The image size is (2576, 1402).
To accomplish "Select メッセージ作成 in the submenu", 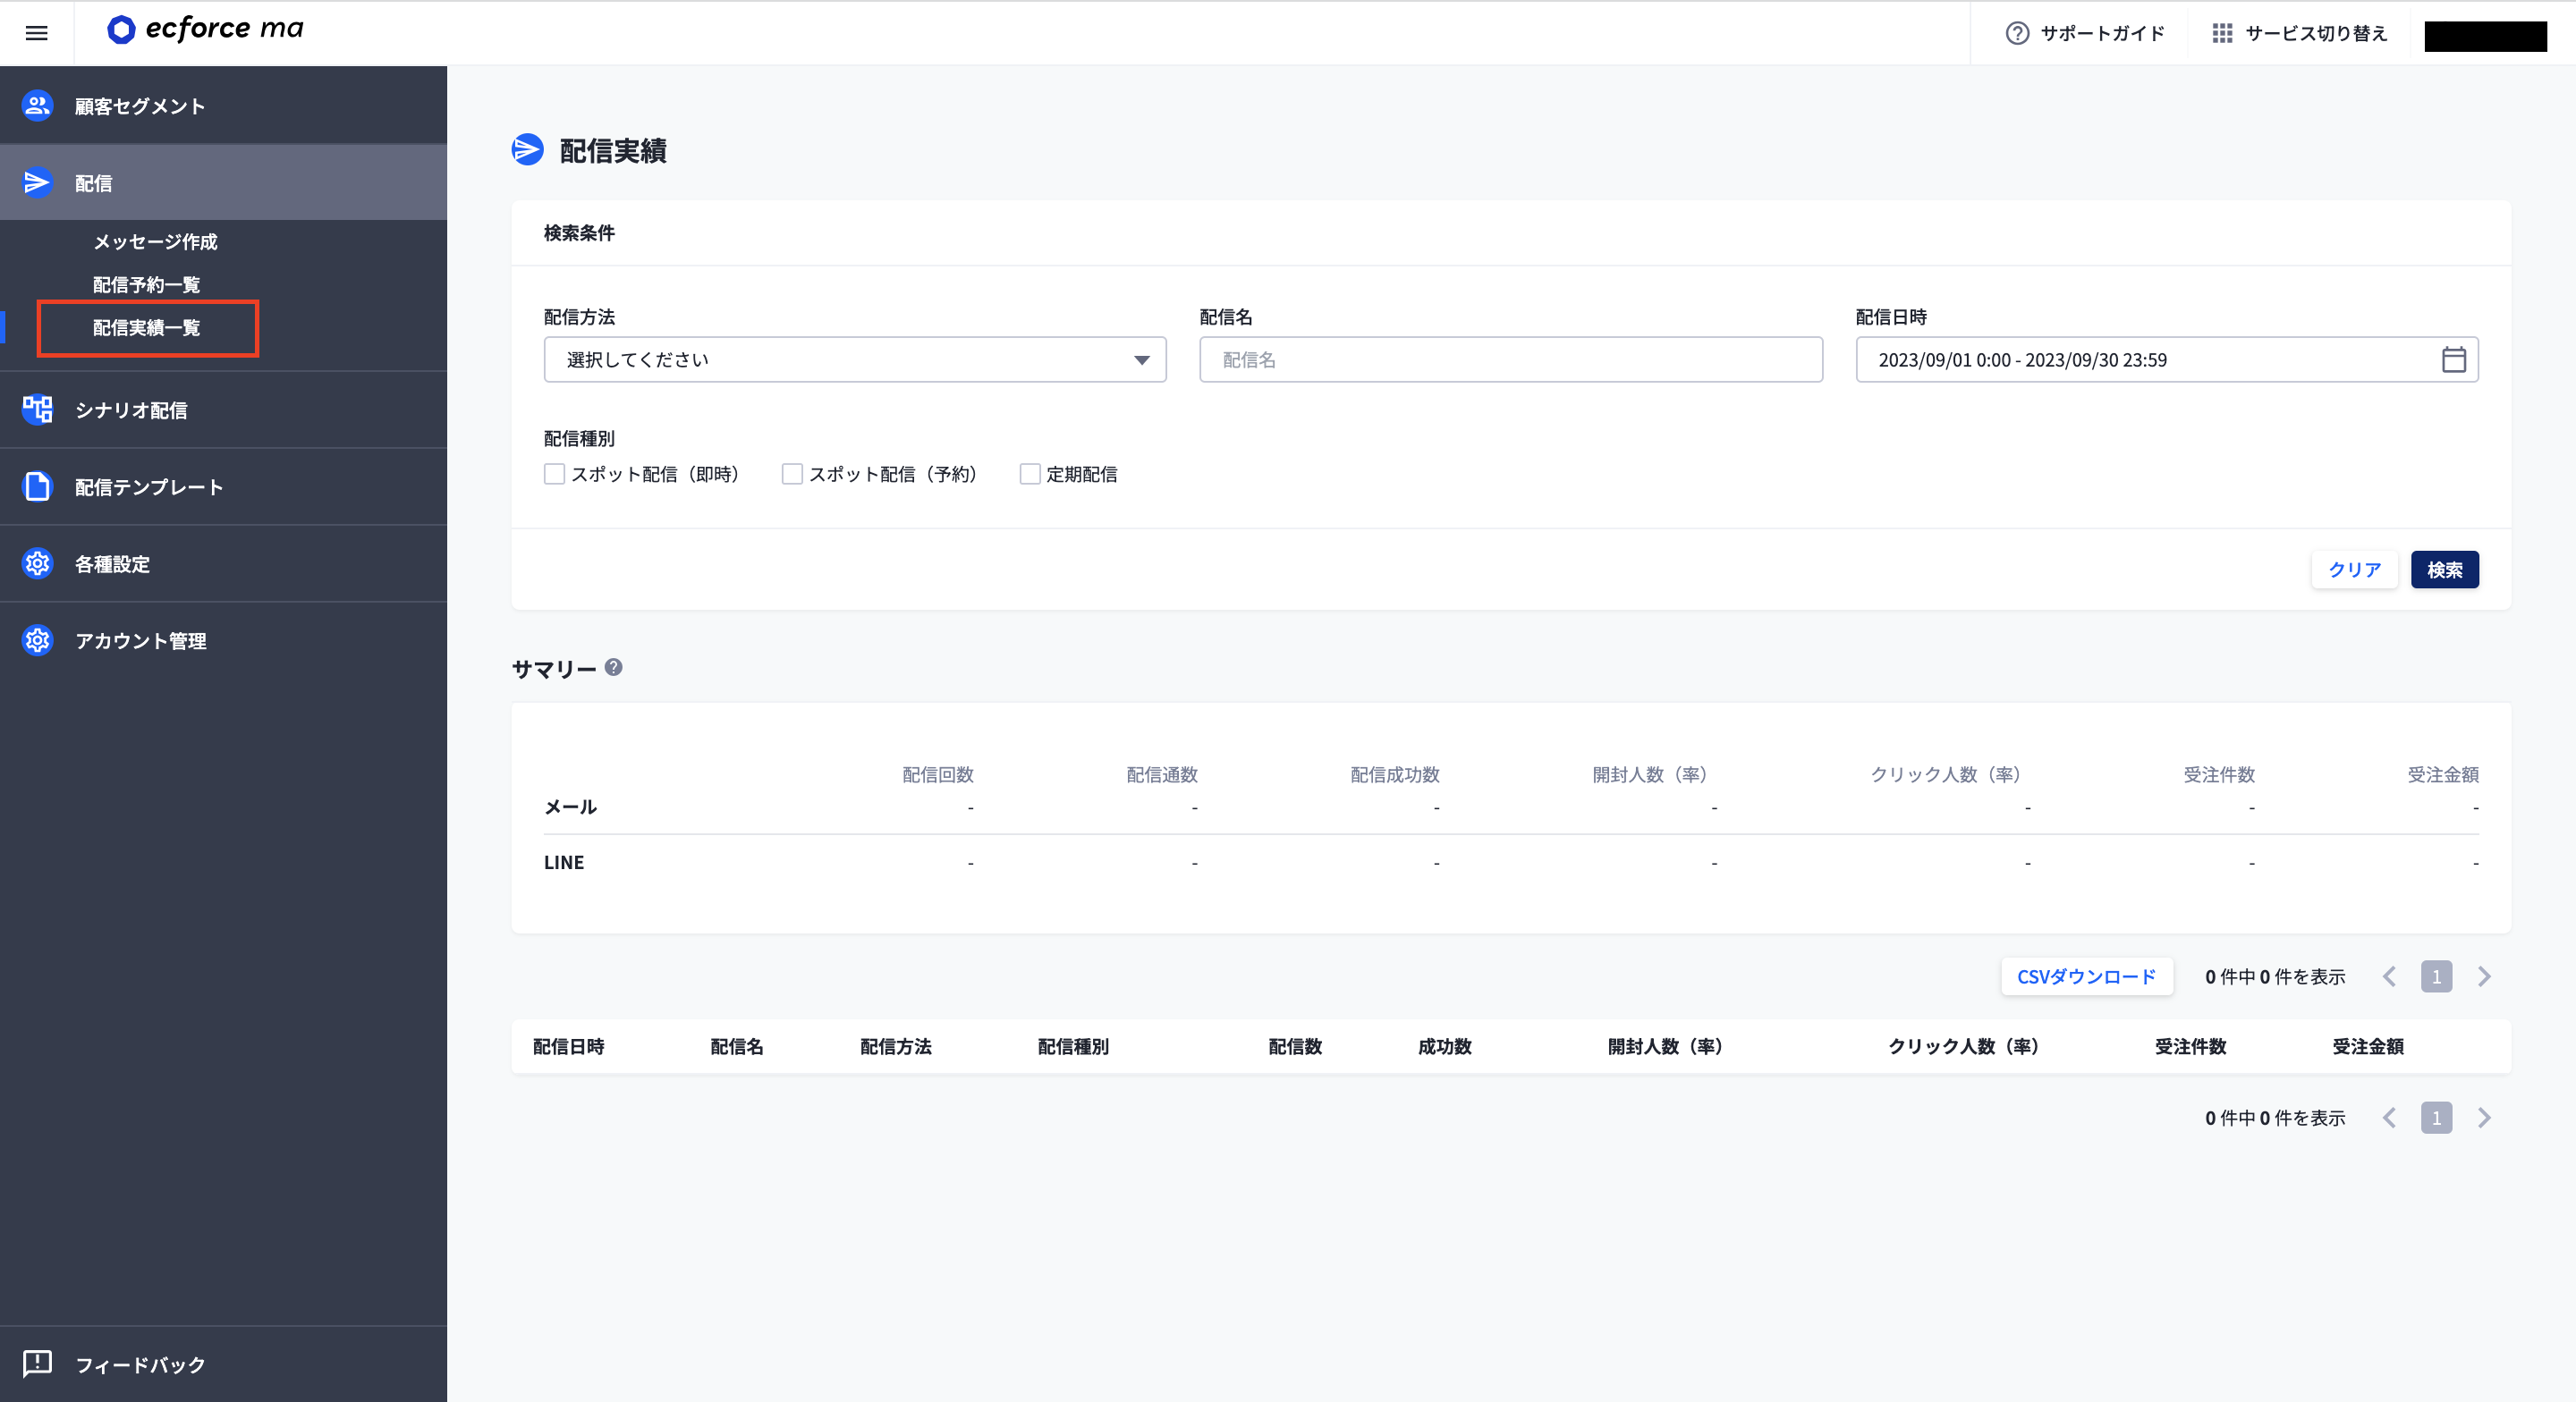I will [155, 242].
